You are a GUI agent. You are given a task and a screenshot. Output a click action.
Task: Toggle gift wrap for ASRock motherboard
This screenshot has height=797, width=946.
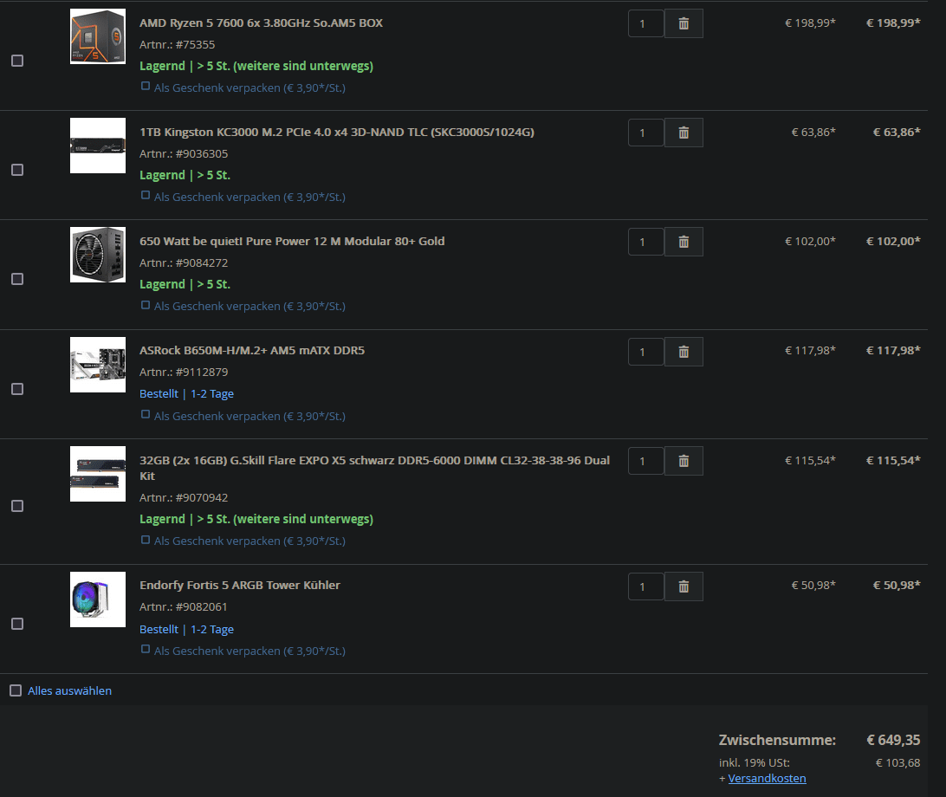[146, 414]
